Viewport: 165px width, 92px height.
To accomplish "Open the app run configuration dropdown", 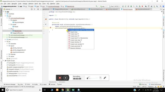I will coord(103,6).
